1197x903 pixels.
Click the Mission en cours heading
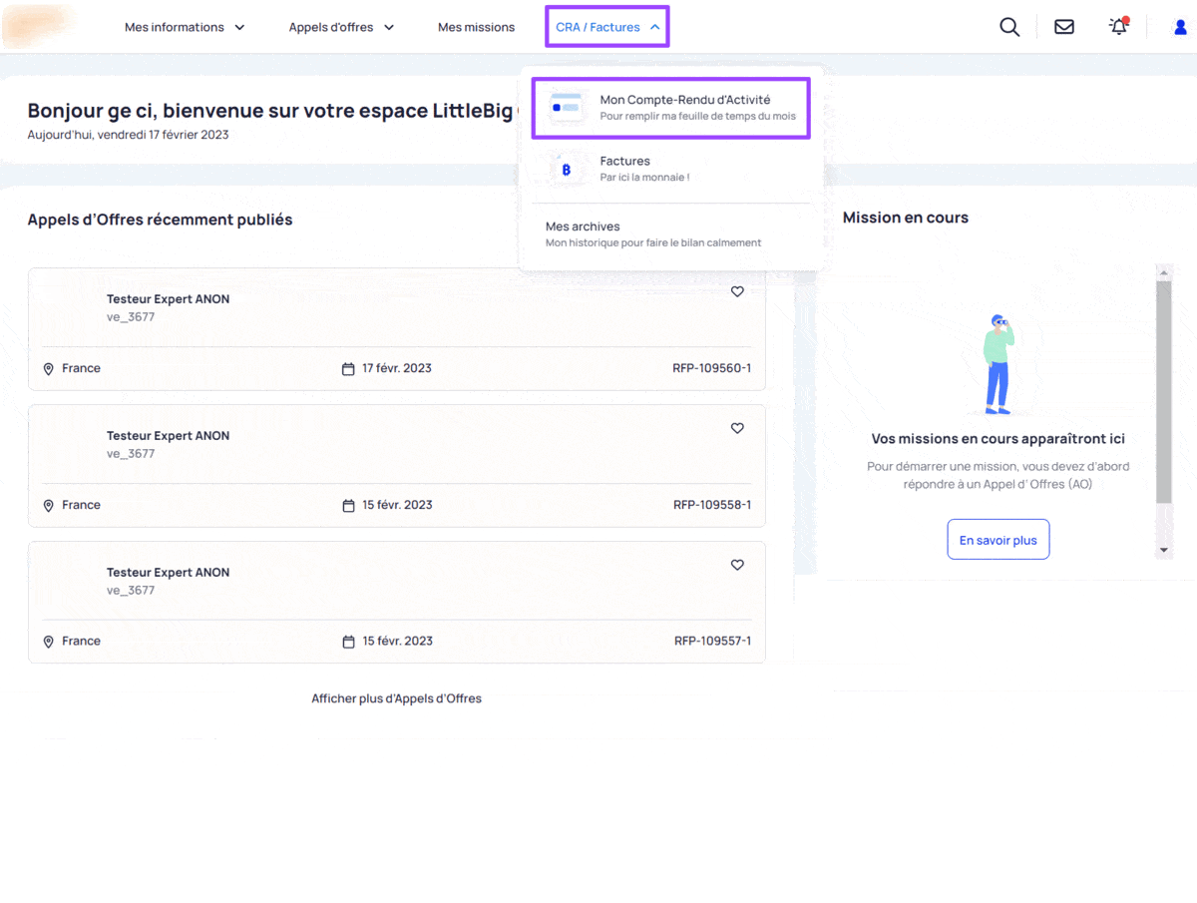coord(906,218)
